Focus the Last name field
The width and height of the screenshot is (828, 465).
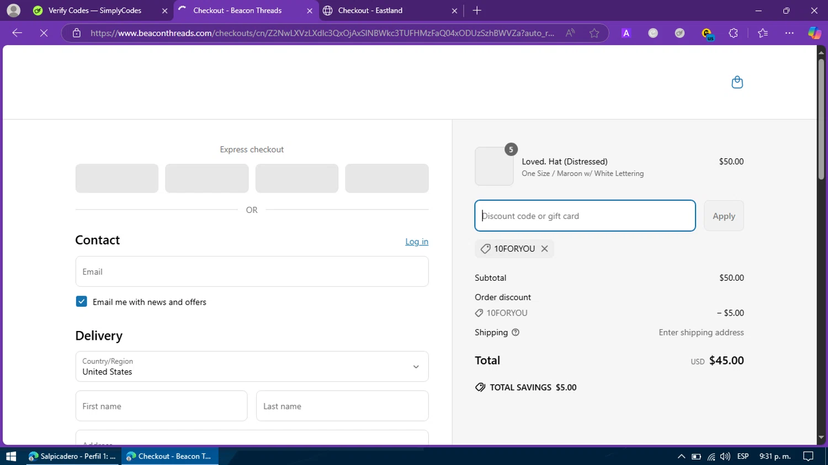342,406
